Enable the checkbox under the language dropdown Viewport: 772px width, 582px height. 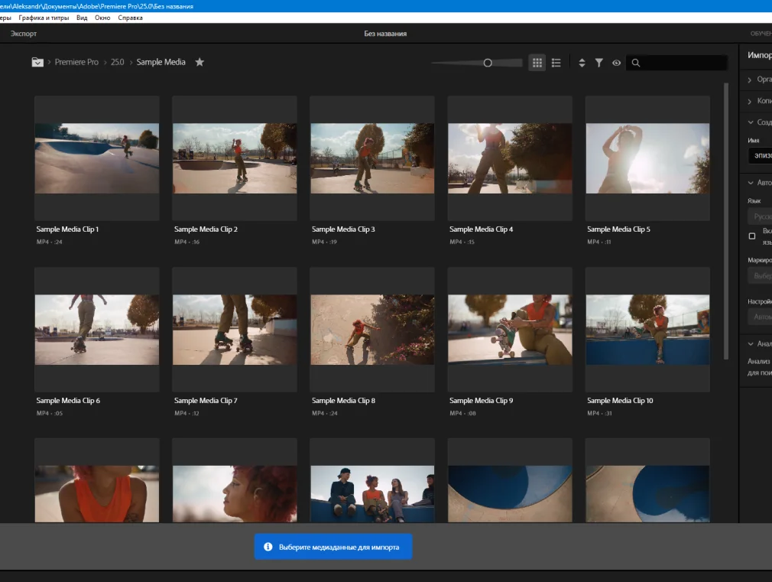752,236
